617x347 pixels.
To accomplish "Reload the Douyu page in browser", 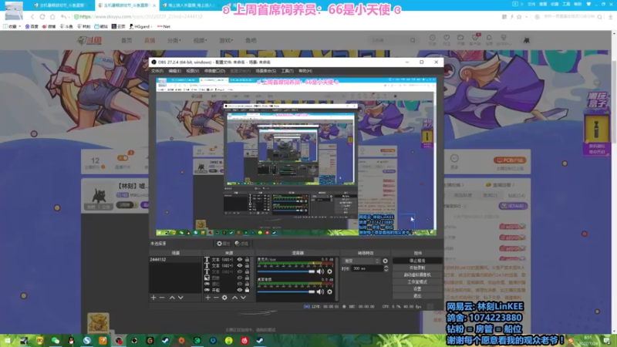I will click(42, 17).
